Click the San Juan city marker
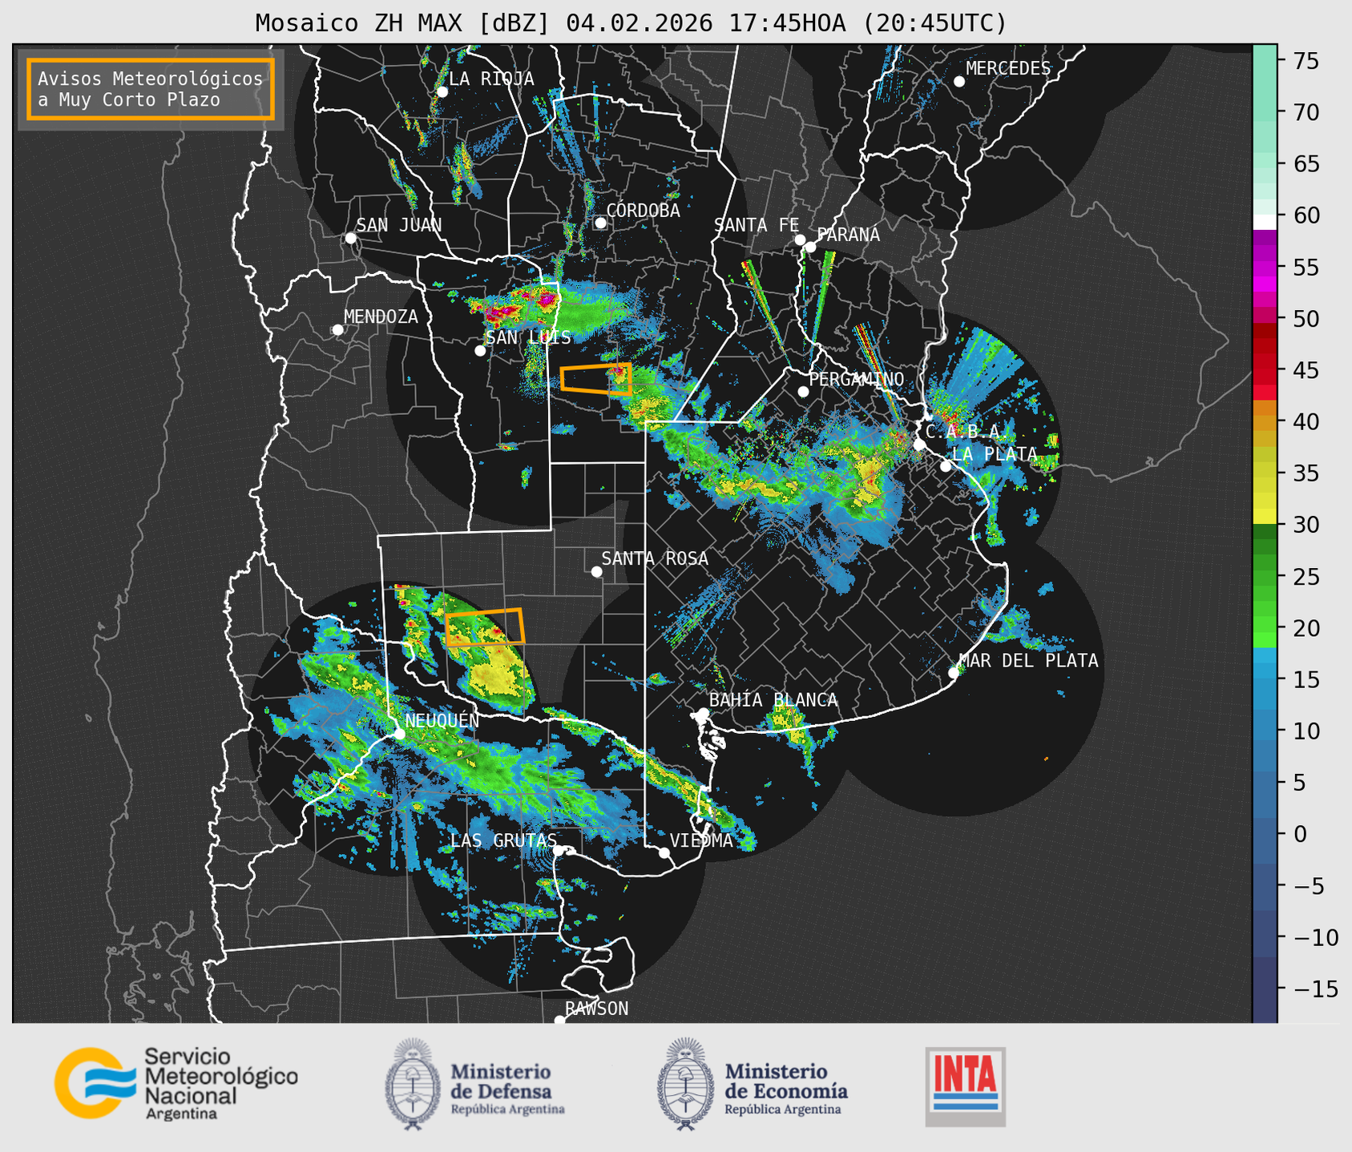Screen dimensions: 1352x1152 (350, 238)
